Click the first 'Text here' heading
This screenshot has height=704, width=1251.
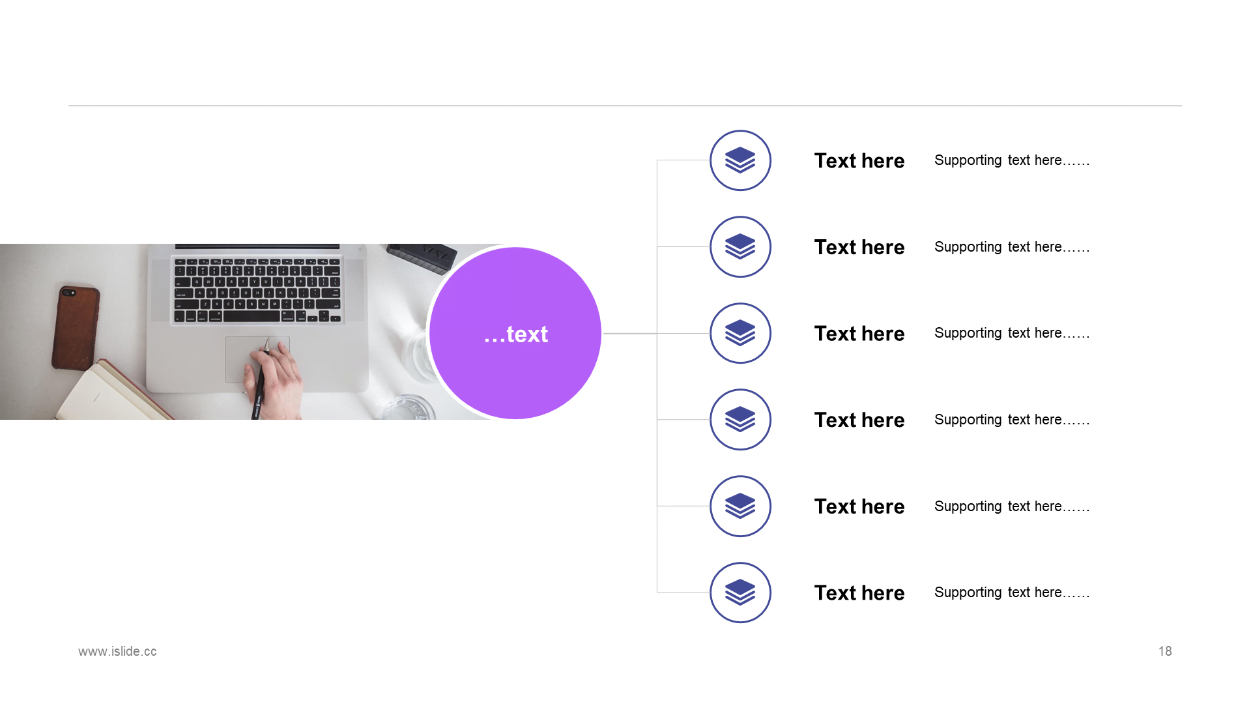(x=859, y=160)
